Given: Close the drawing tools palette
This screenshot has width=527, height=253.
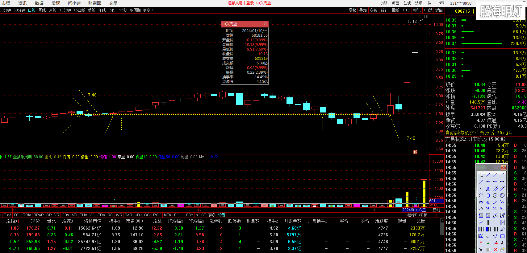Looking at the screenshot, I should point(504,167).
